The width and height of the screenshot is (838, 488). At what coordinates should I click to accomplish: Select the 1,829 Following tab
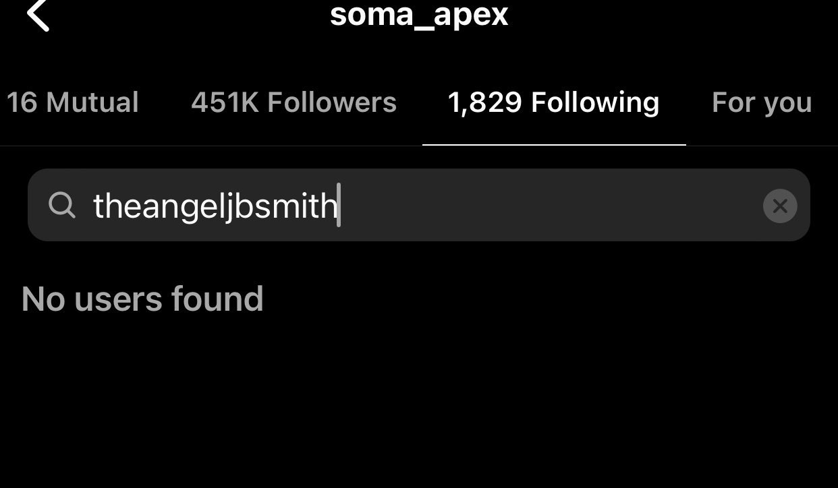click(x=553, y=102)
